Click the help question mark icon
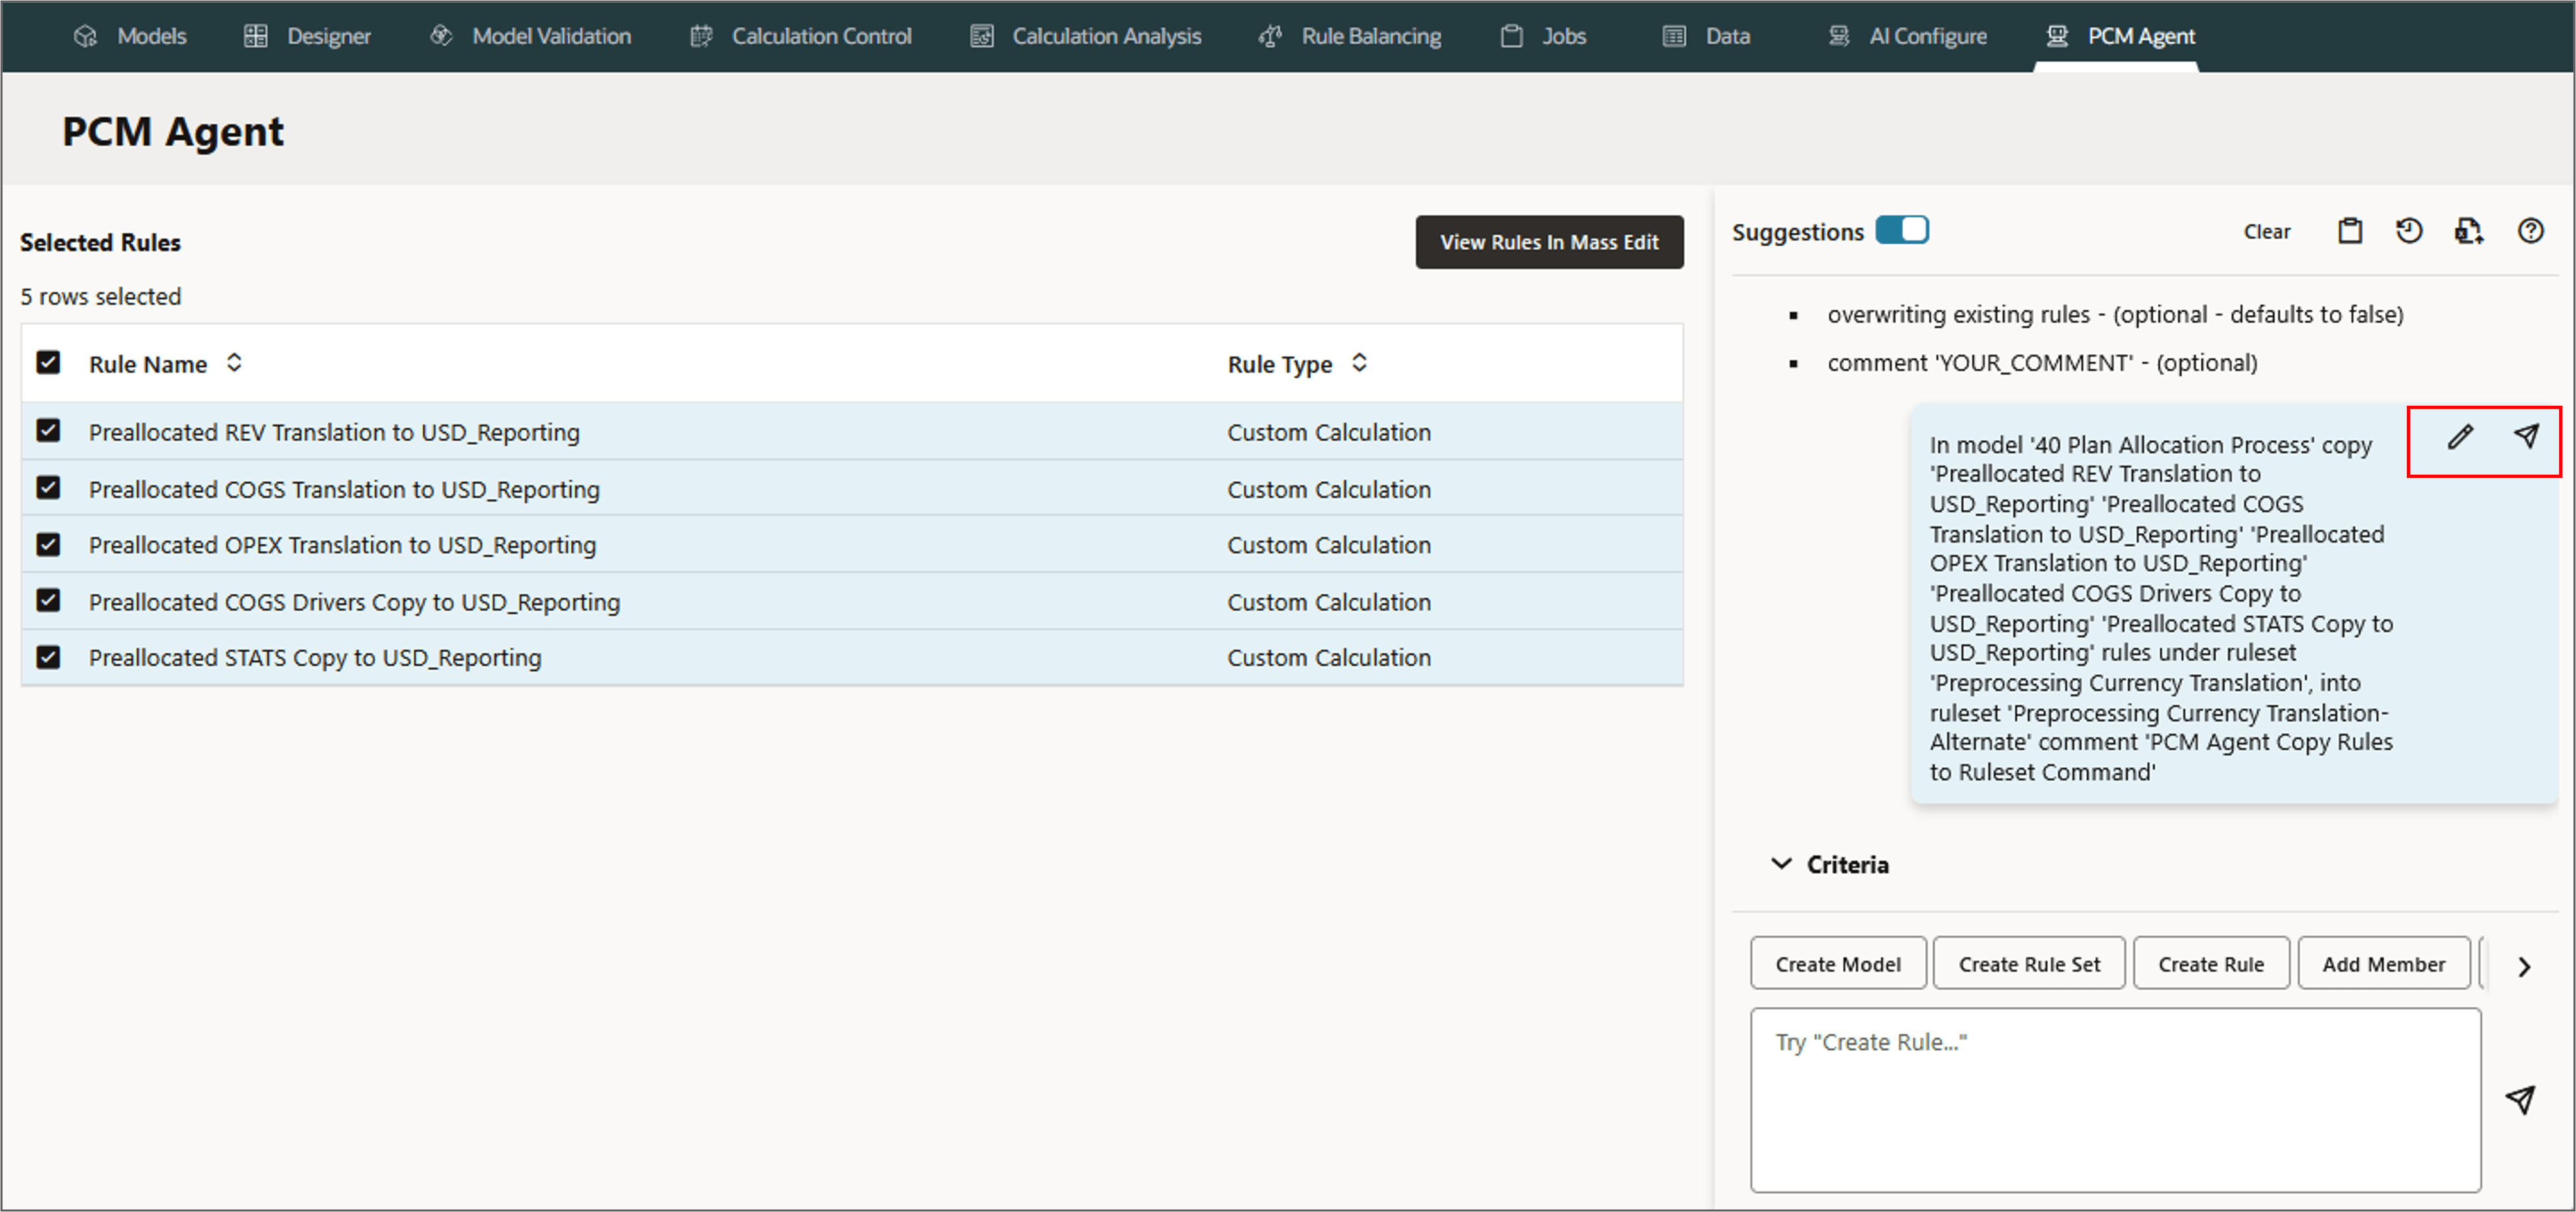This screenshot has width=2576, height=1212. coord(2530,232)
